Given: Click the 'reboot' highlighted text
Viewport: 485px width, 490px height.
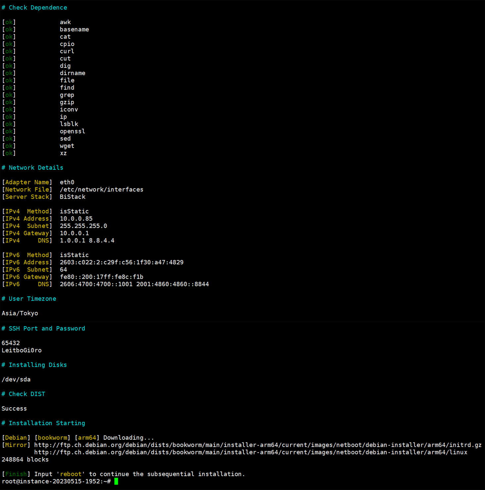Looking at the screenshot, I should click(x=71, y=474).
